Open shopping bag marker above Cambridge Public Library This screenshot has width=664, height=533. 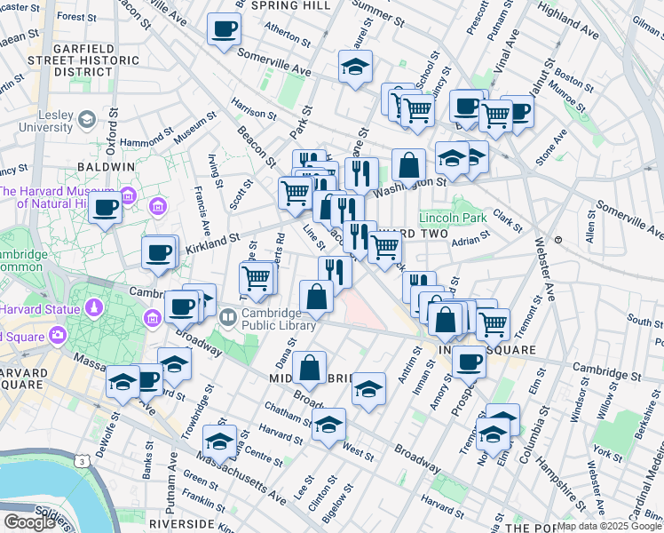coord(316,298)
